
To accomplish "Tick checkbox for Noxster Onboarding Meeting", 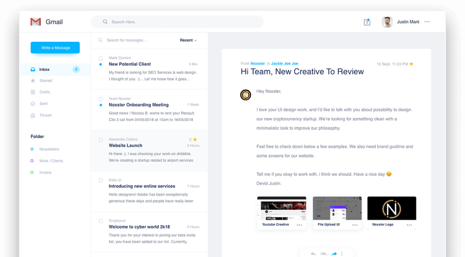I will (x=101, y=99).
